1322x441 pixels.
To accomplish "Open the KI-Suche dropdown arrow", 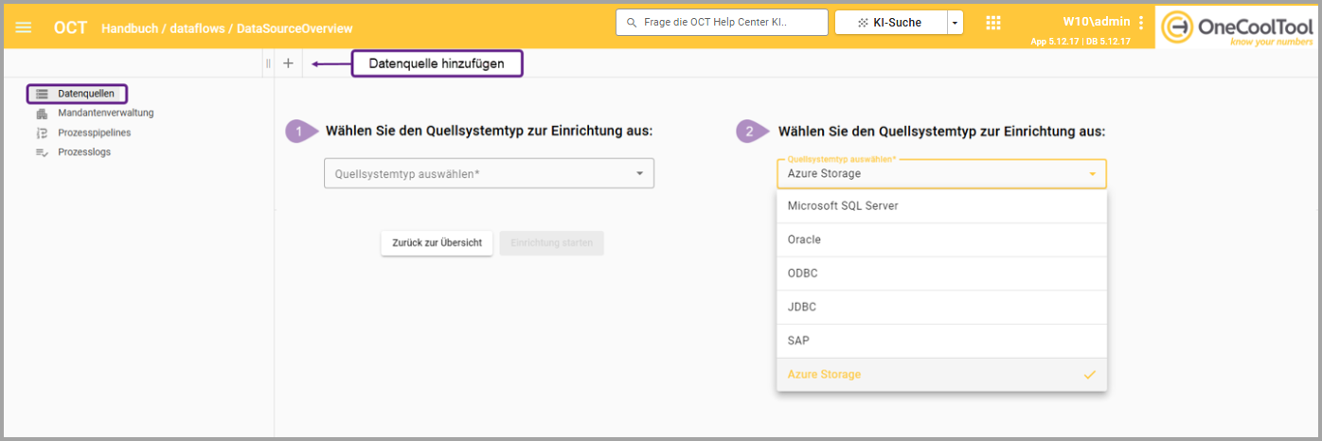I will [956, 23].
